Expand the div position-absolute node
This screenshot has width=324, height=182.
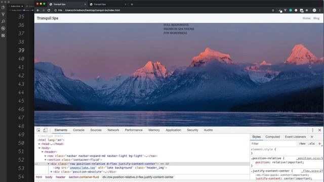(x=51, y=172)
